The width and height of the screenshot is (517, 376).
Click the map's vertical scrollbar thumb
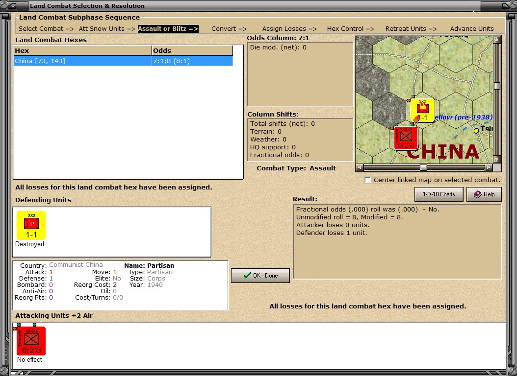pos(497,86)
